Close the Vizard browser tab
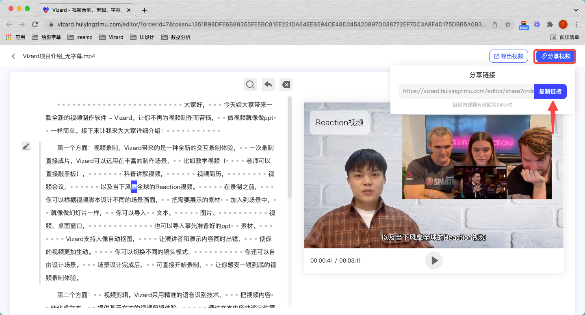Screen dimensions: 585x315 point(128,10)
